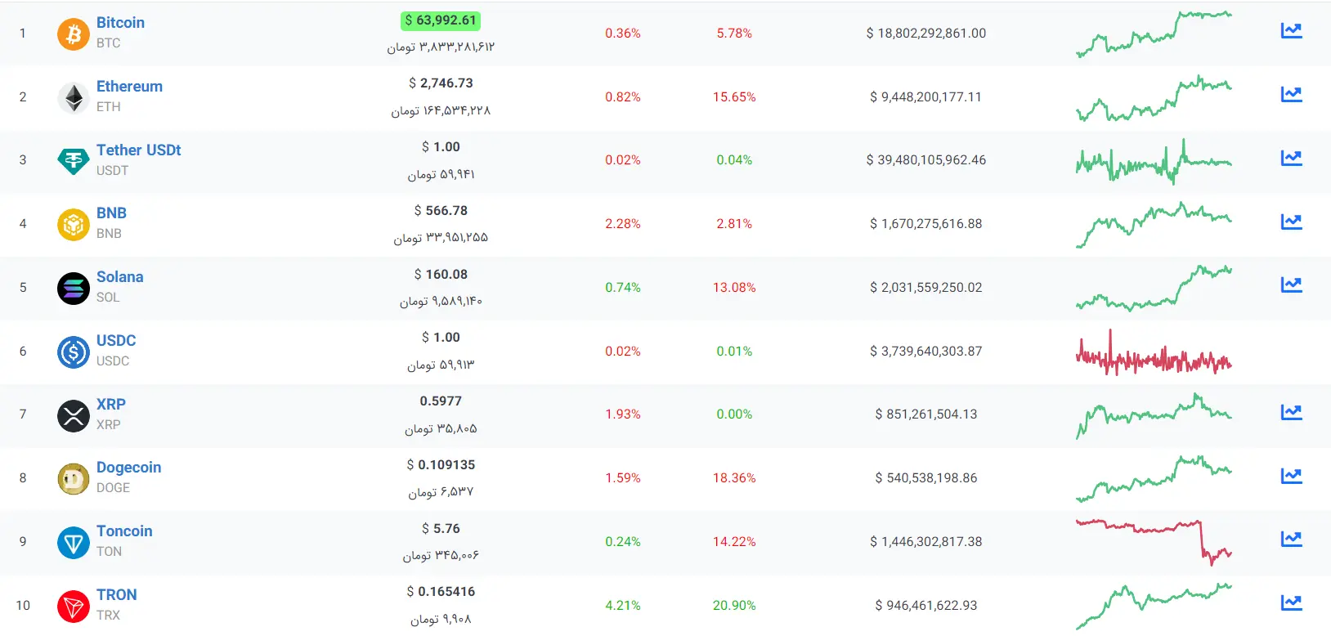The height and width of the screenshot is (636, 1331).
Task: Click the XRP logo
Action: tap(74, 415)
